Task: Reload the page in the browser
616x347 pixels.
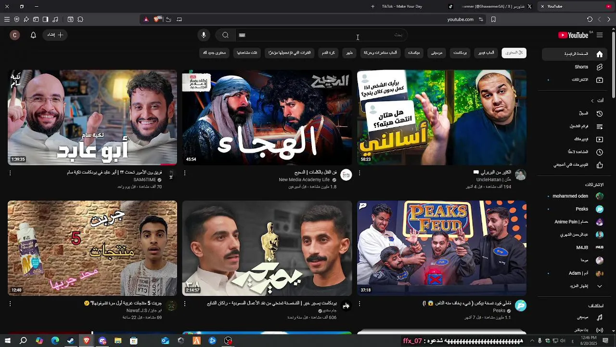Action: coord(590,19)
